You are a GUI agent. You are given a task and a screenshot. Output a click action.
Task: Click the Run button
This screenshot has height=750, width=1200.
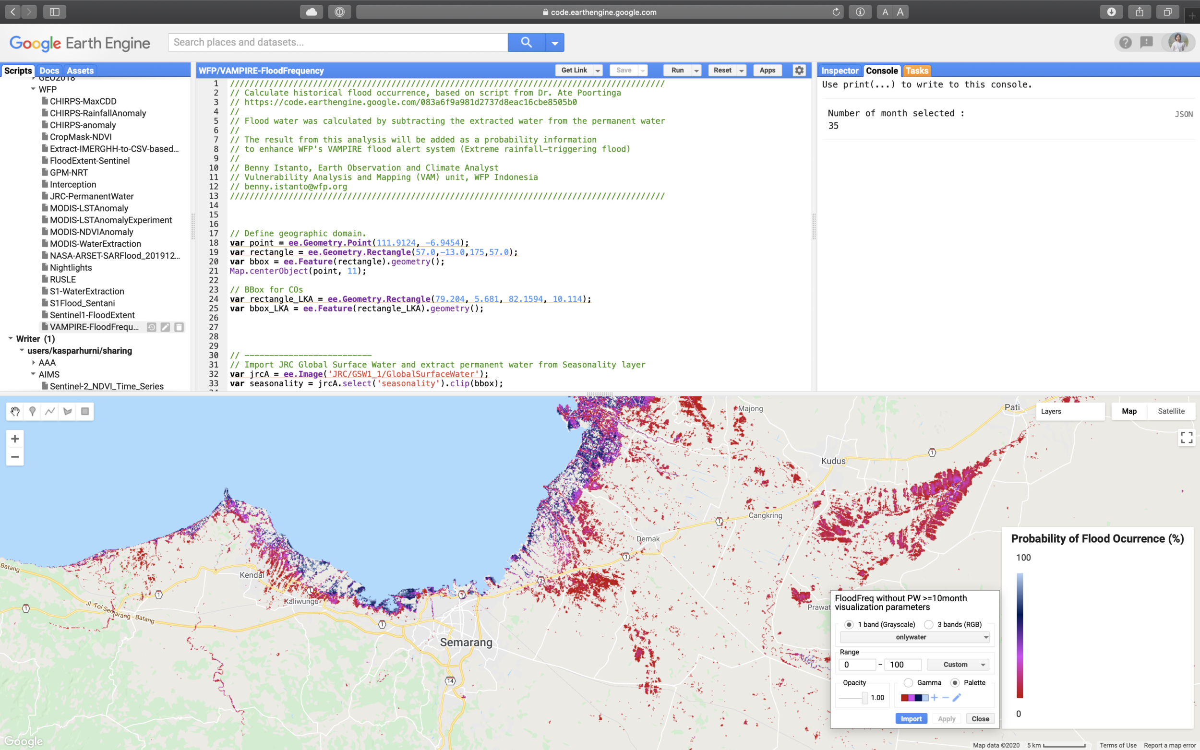[x=677, y=71]
